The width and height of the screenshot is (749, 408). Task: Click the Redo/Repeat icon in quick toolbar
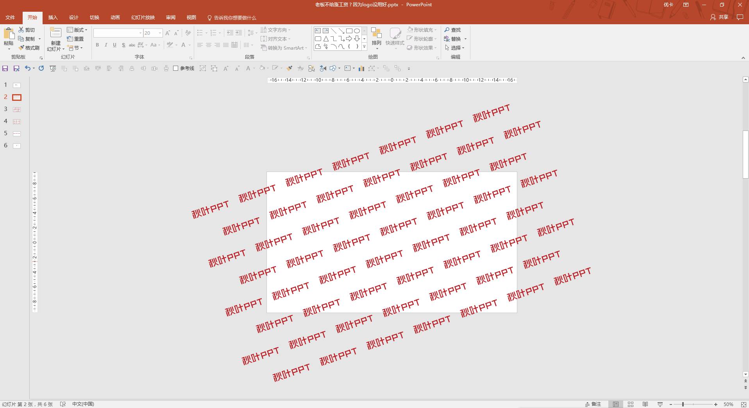pyautogui.click(x=41, y=68)
